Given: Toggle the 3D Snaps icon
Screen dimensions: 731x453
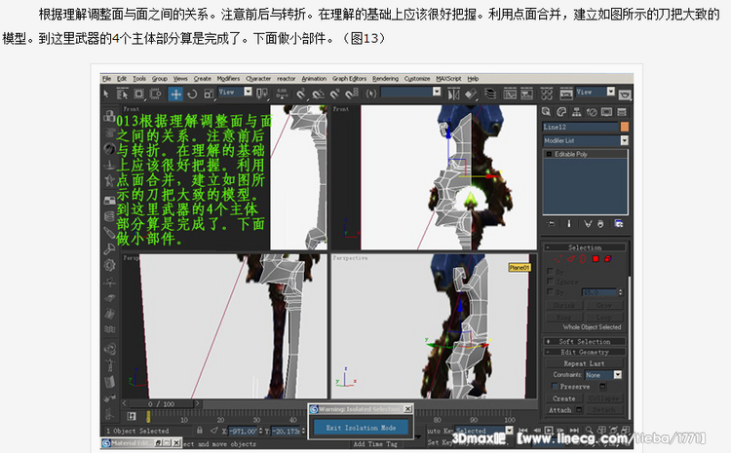Looking at the screenshot, I should coord(301,94).
